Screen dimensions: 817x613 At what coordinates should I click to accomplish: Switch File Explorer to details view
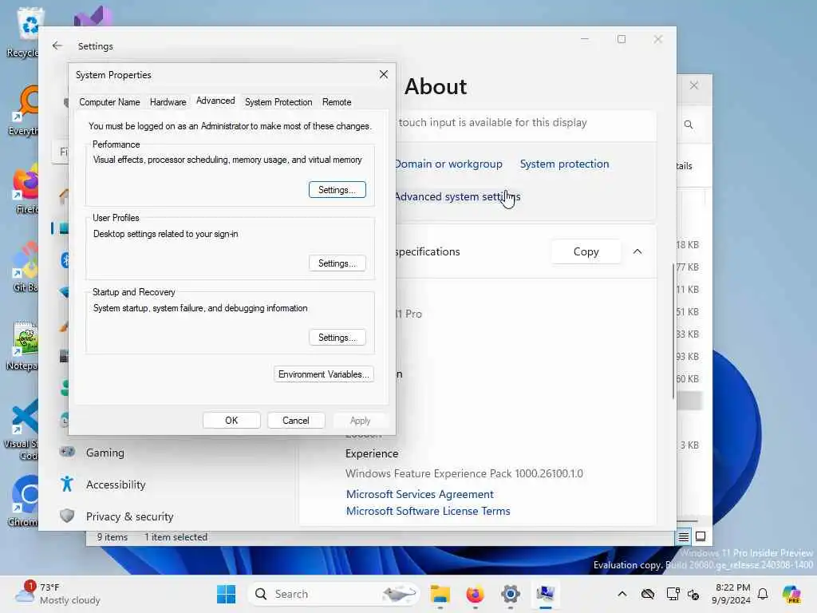click(683, 536)
